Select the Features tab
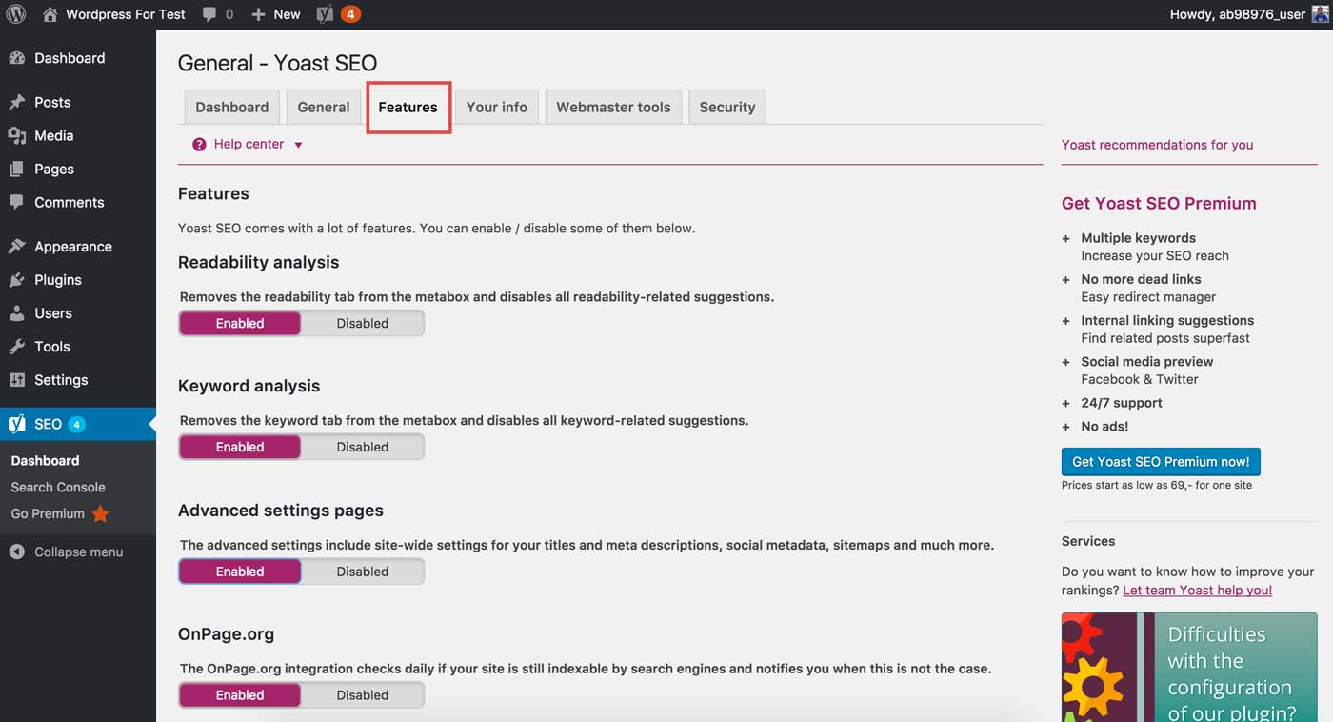 [x=408, y=107]
